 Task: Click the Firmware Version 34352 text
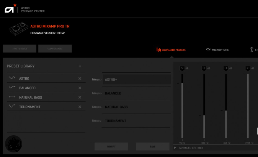tap(47, 33)
